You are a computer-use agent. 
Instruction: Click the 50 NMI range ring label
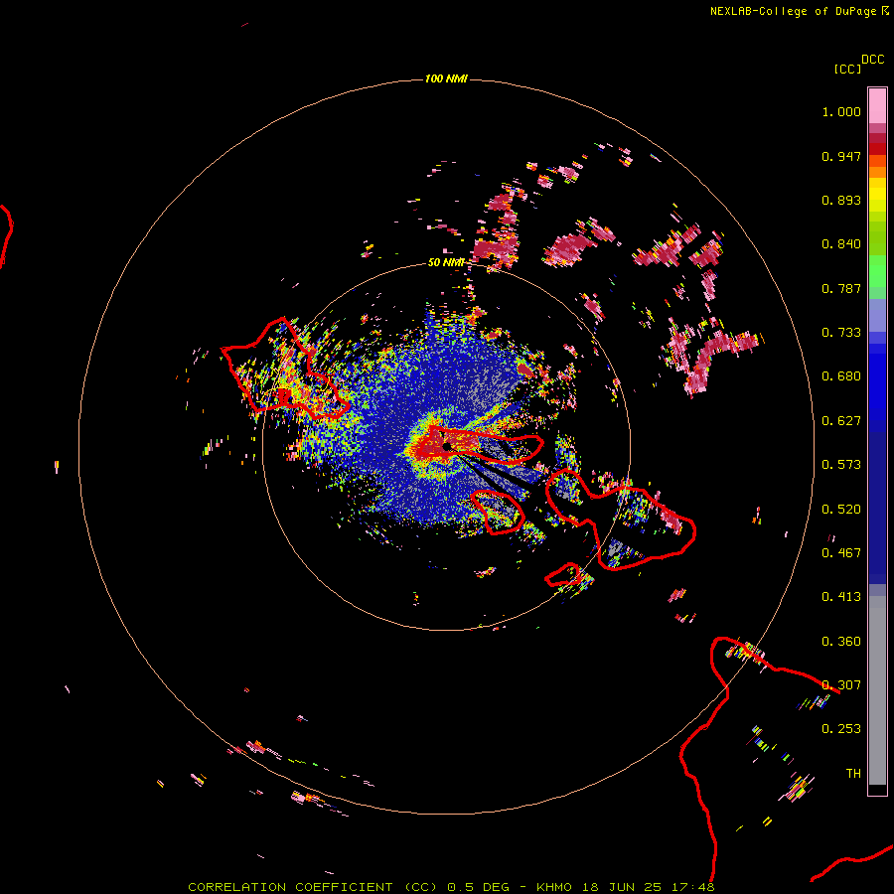click(x=446, y=262)
